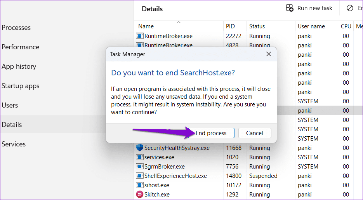Click the sihost.exe process icon

[140, 185]
